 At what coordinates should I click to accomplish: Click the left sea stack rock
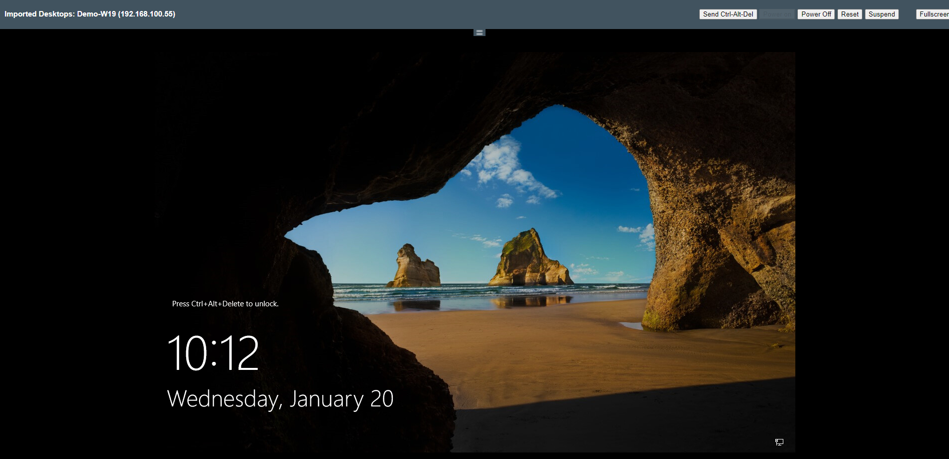click(x=414, y=268)
